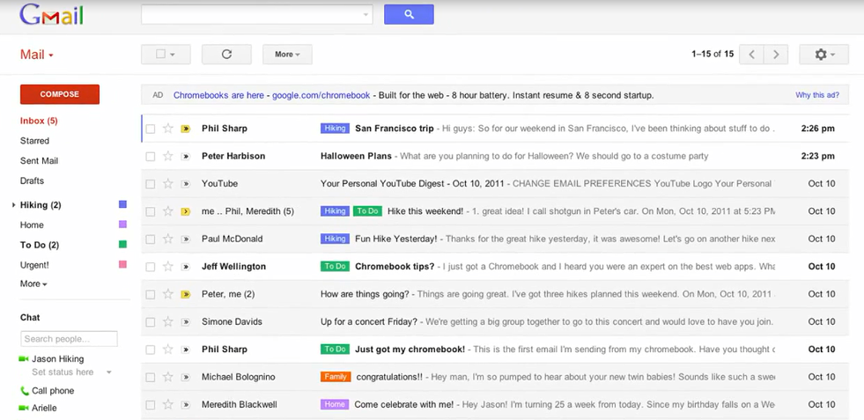Check the box for Jeff Wellington's email
The height and width of the screenshot is (420, 864).
pyautogui.click(x=151, y=267)
